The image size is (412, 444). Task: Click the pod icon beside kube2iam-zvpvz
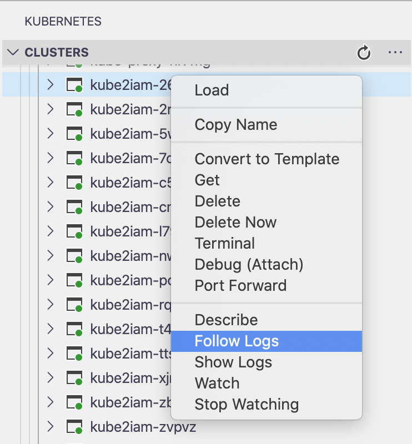pos(75,427)
